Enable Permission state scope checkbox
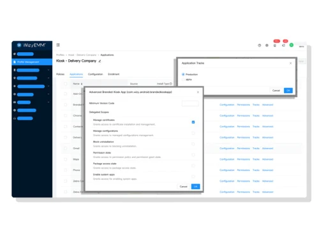 [193, 155]
